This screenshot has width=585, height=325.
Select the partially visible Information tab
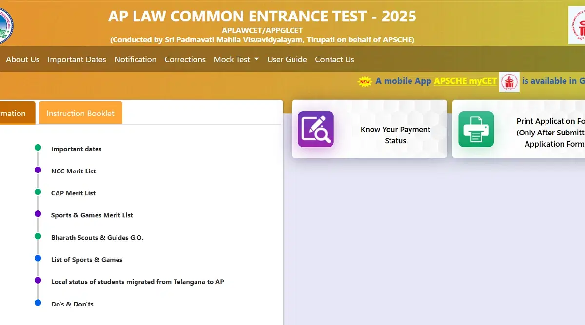coord(17,113)
